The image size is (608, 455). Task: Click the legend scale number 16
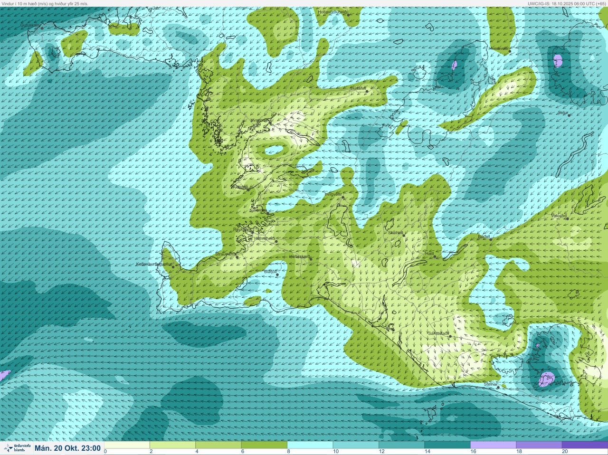click(473, 452)
